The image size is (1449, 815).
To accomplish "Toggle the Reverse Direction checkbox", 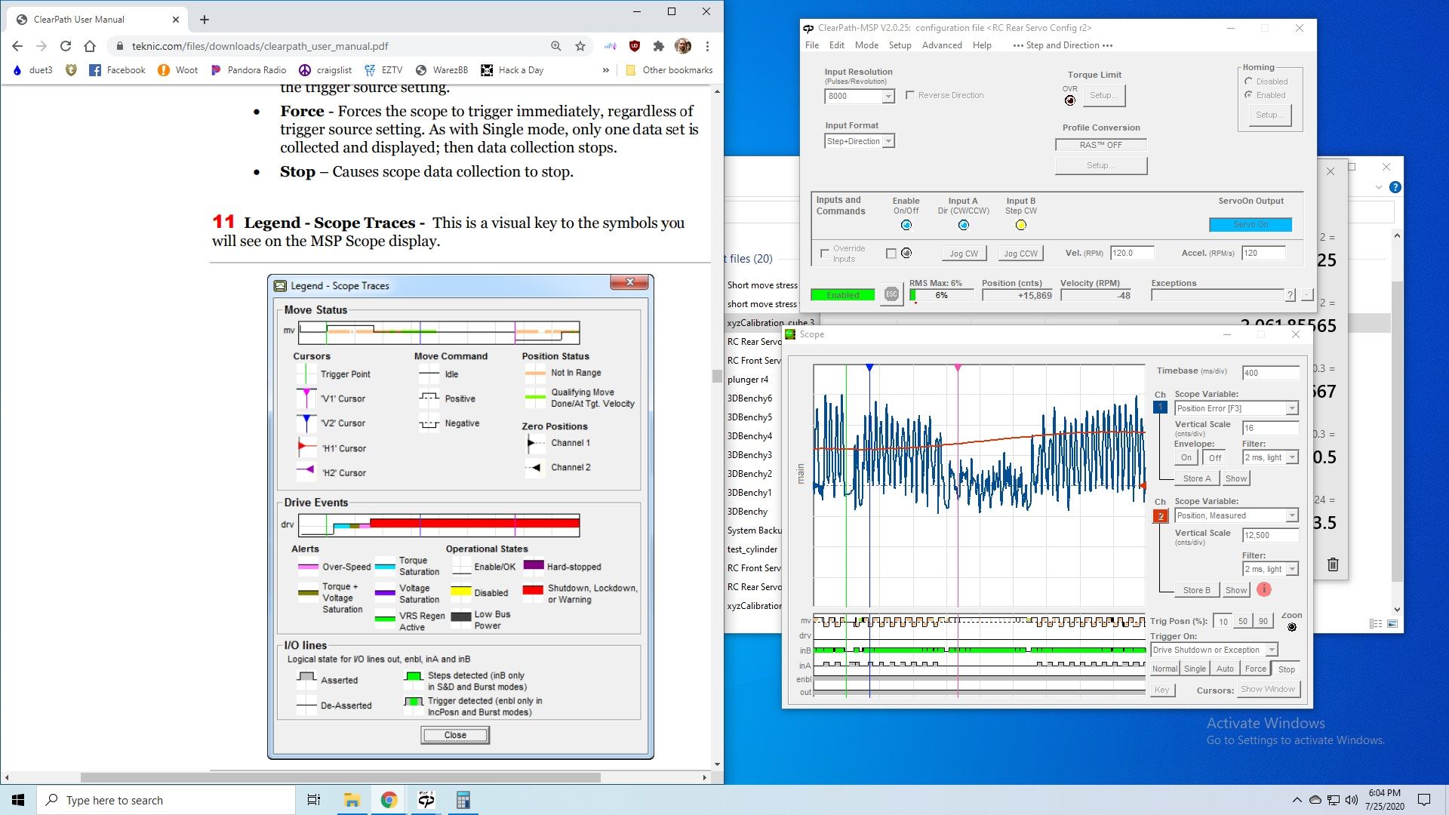I will pos(909,94).
